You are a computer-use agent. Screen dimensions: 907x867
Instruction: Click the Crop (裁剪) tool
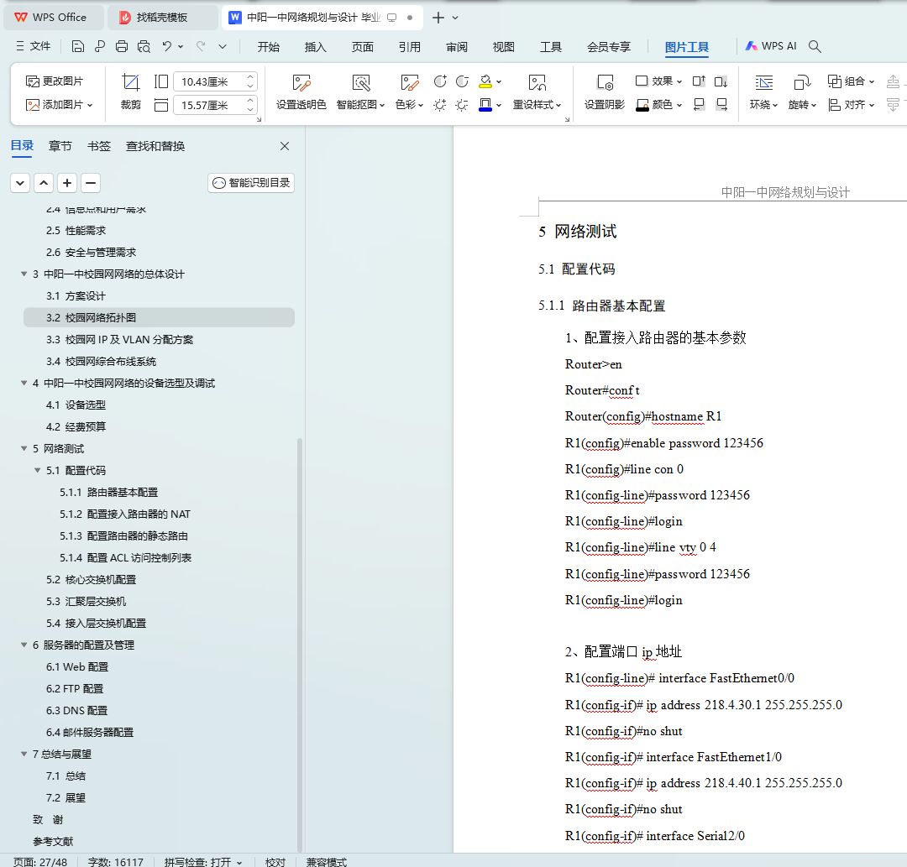(131, 91)
